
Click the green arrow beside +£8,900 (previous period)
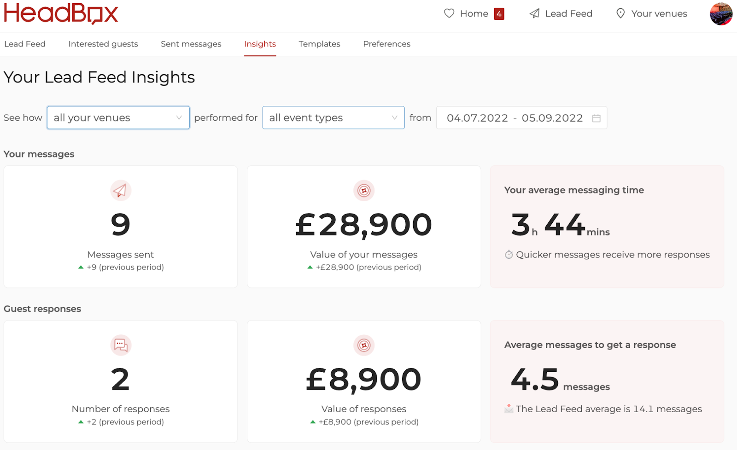pyautogui.click(x=313, y=422)
